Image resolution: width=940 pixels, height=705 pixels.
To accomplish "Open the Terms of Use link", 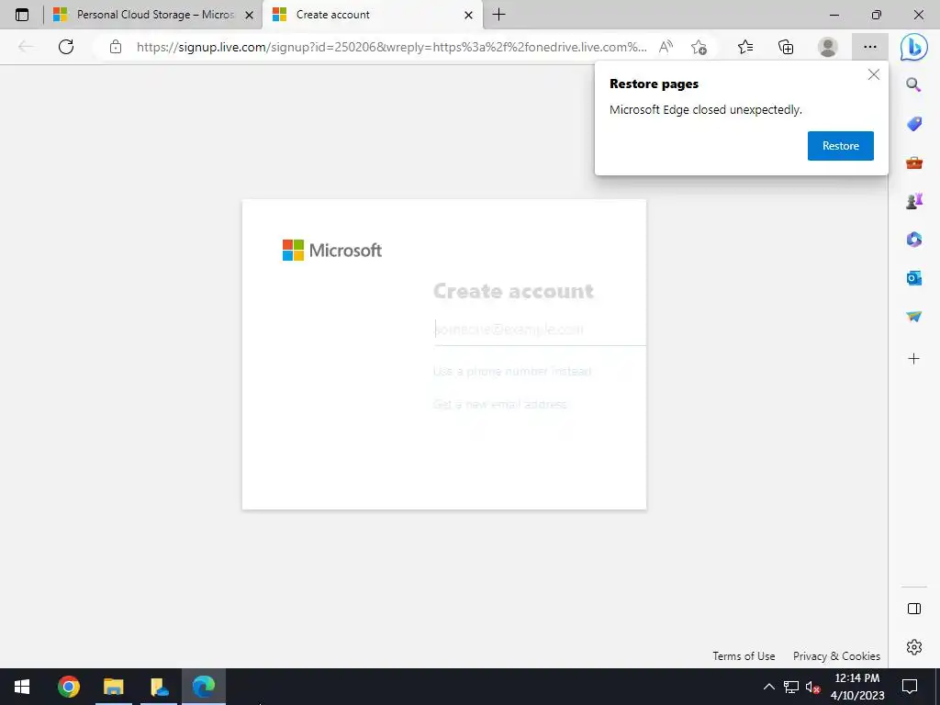I will click(744, 655).
